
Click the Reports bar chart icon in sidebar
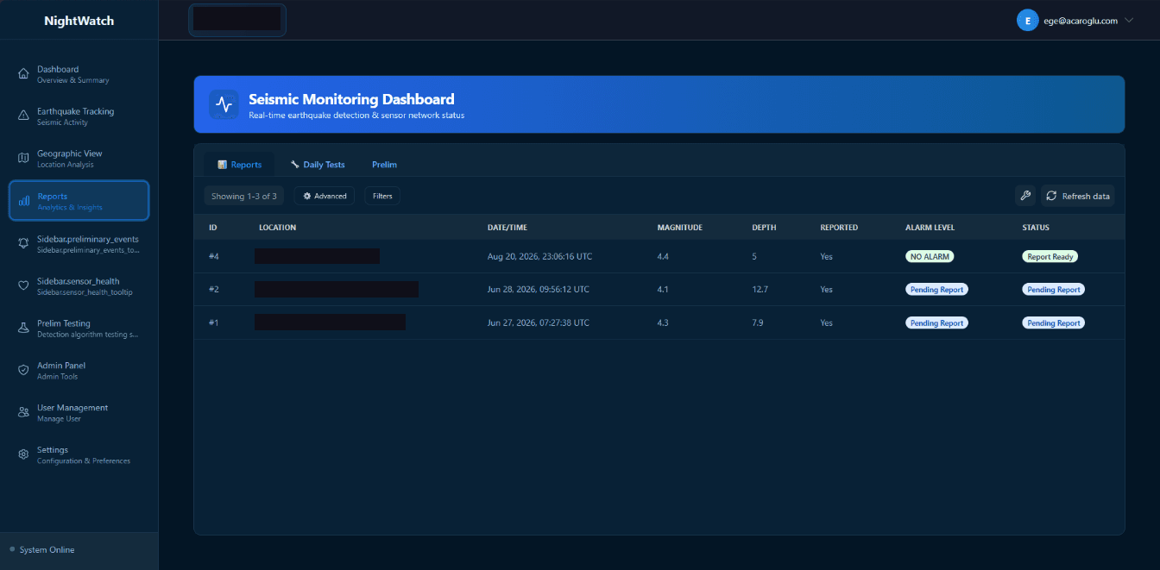(x=24, y=201)
